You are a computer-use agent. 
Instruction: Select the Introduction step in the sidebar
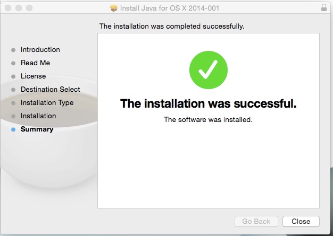pos(40,49)
